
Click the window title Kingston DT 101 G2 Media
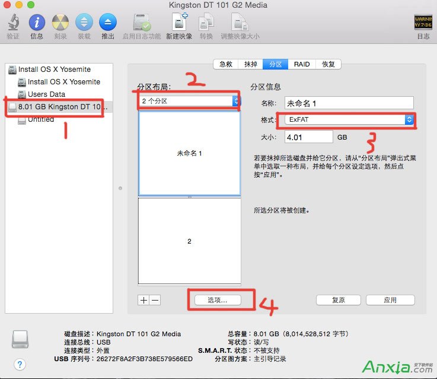[218, 5]
